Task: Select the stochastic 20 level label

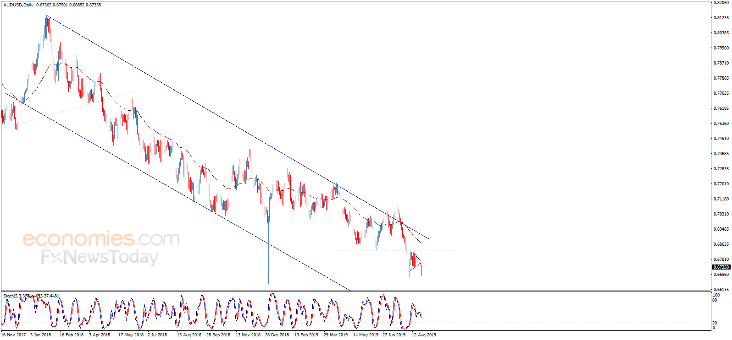Action: 715,323
